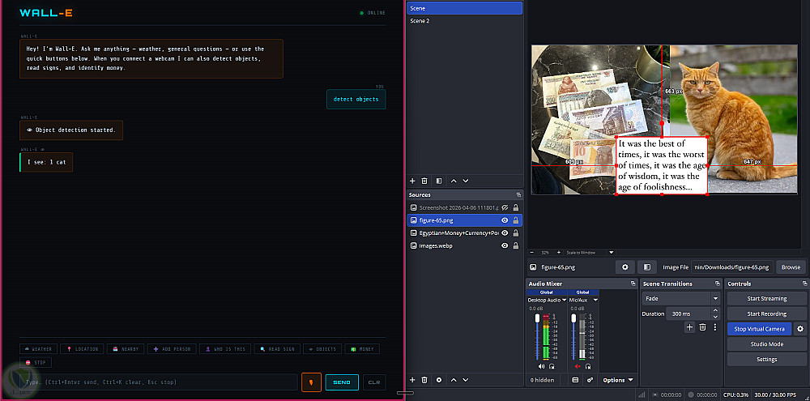Viewport: 810px width, 401px height.
Task: Select Scene 2 in scenes list
Action: pyautogui.click(x=464, y=21)
